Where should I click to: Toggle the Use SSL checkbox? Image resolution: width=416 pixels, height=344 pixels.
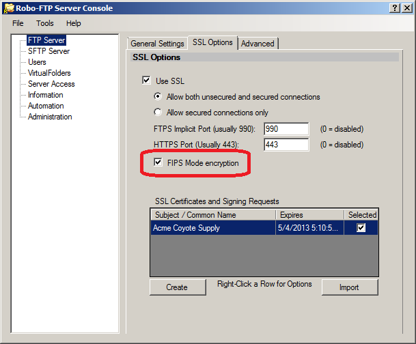pos(146,81)
